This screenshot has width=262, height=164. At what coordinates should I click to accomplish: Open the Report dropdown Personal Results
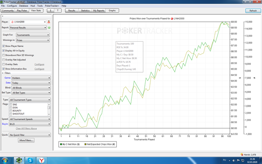[x=28, y=28]
